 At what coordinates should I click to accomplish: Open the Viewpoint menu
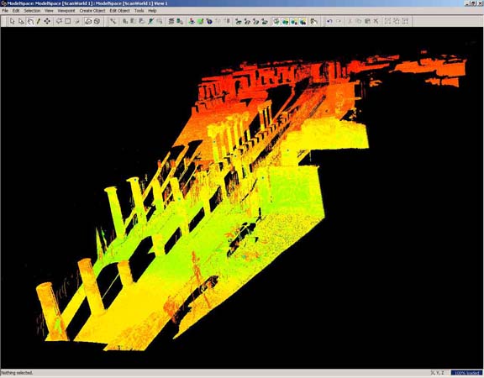pos(66,10)
